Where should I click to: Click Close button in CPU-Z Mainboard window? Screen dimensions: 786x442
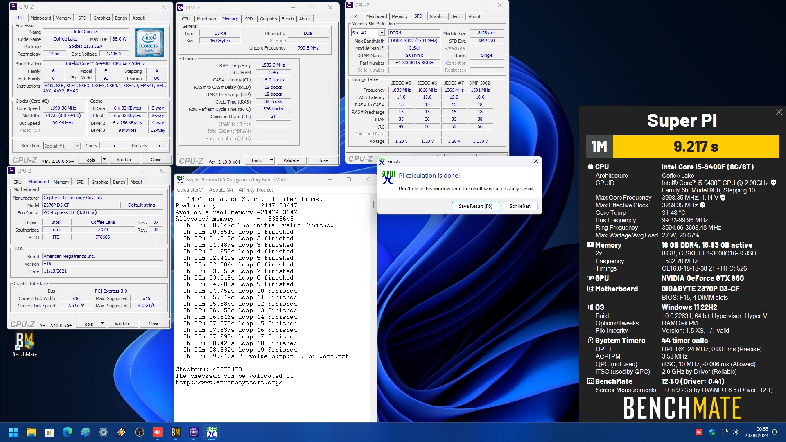(154, 324)
